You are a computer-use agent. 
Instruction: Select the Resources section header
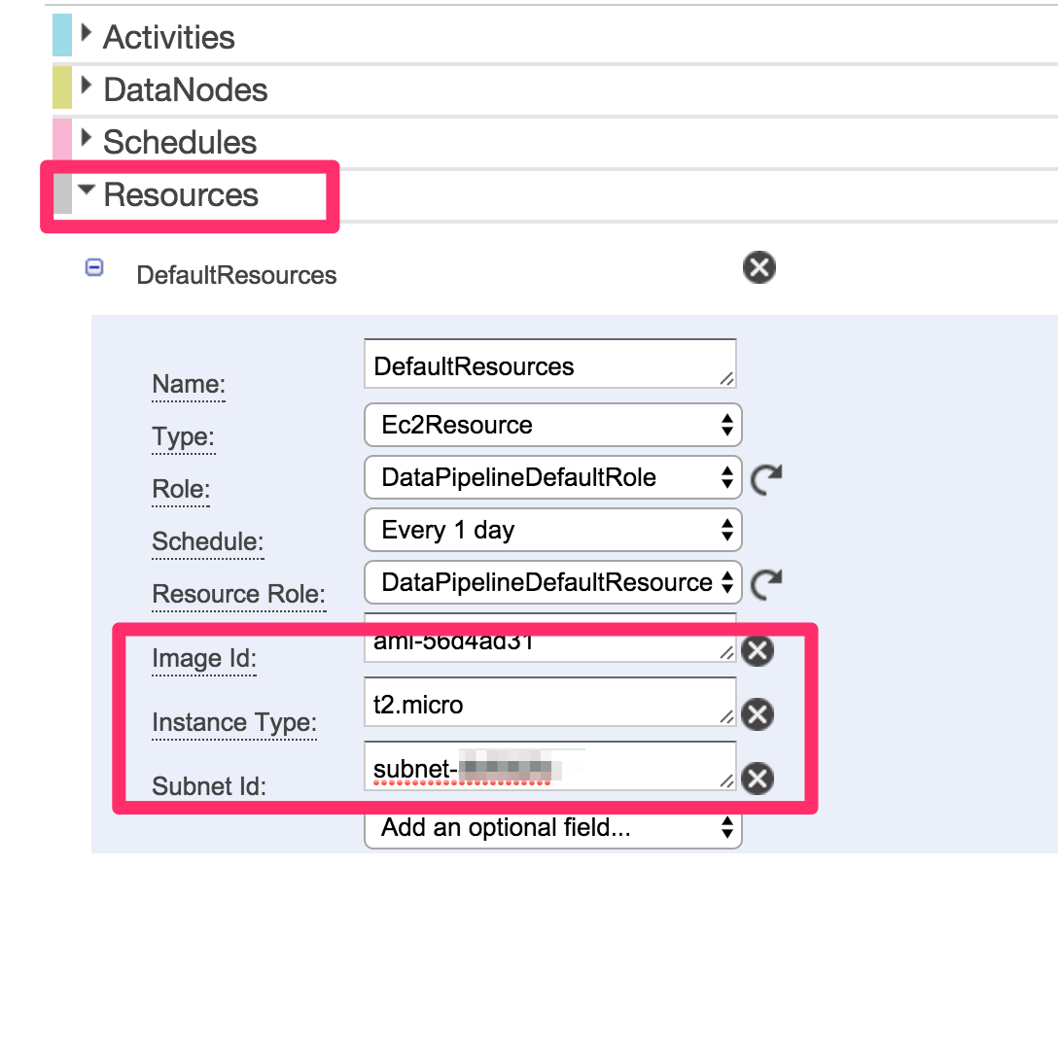tap(181, 194)
